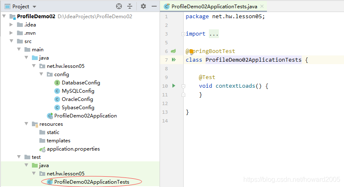Select the ProfileDemo02ApplicationTests.java editor tab
This screenshot has width=344, height=187.
(x=213, y=6)
